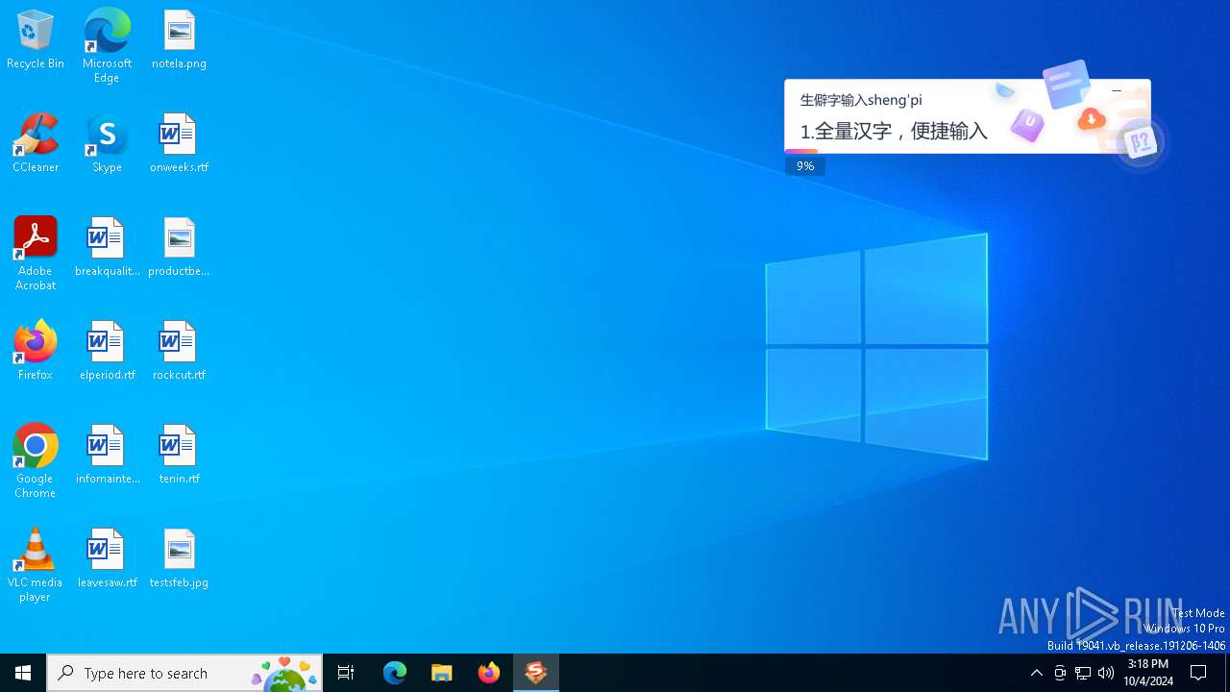This screenshot has height=692, width=1230.
Task: Select the VLC media player shortcut
Action: 36,565
